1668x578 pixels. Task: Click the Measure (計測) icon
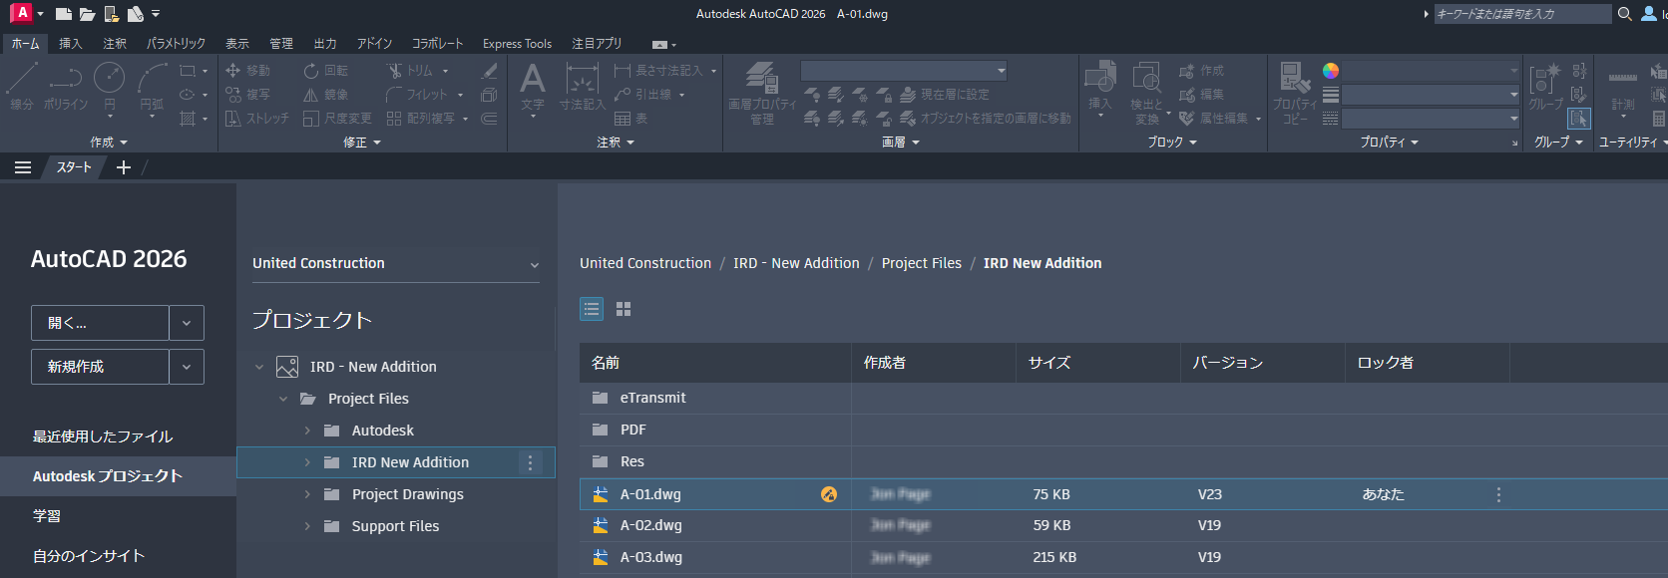[x=1623, y=88]
